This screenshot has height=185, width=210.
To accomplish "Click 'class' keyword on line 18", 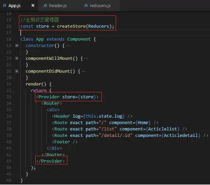I will tap(27, 39).
